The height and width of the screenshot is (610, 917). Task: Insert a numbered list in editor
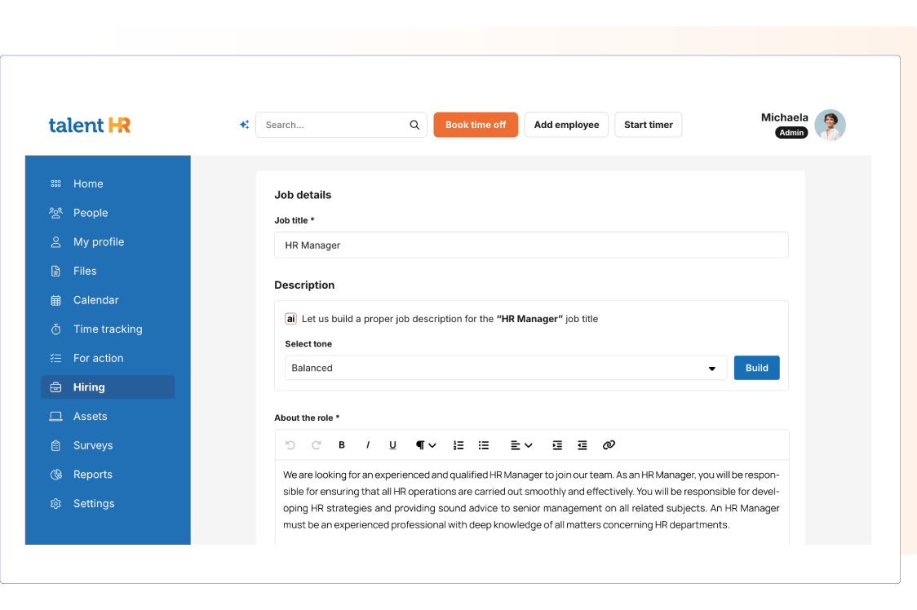pyautogui.click(x=458, y=445)
